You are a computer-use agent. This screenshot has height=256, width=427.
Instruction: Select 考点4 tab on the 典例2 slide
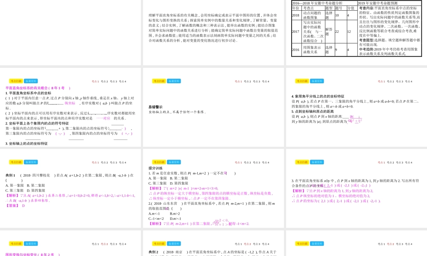pyautogui.click(x=266, y=244)
